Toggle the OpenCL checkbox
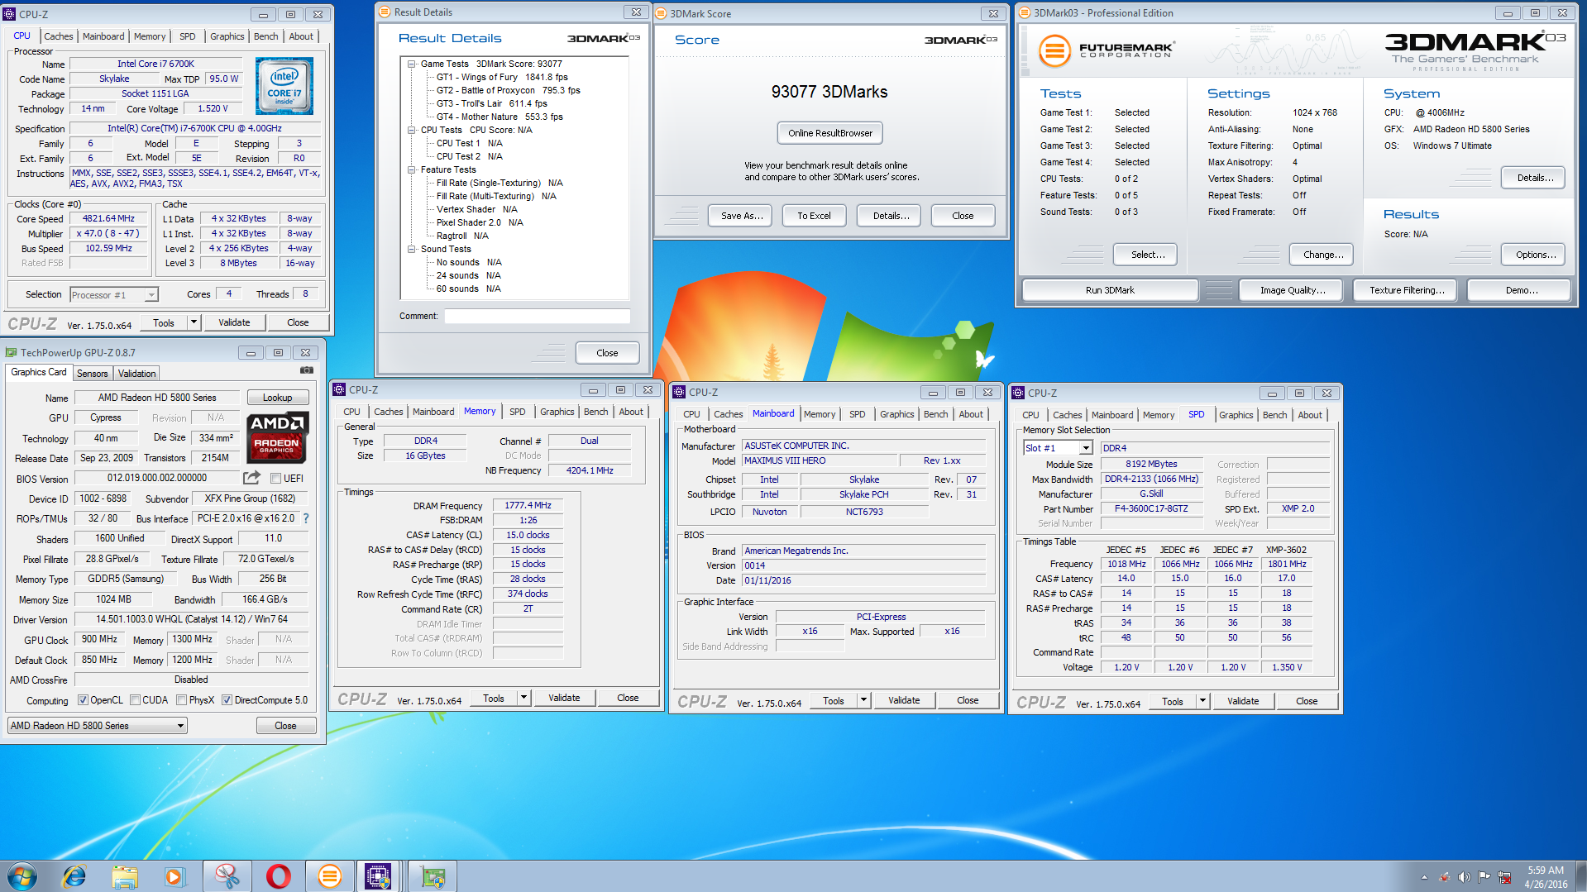The height and width of the screenshot is (892, 1587). pos(83,699)
